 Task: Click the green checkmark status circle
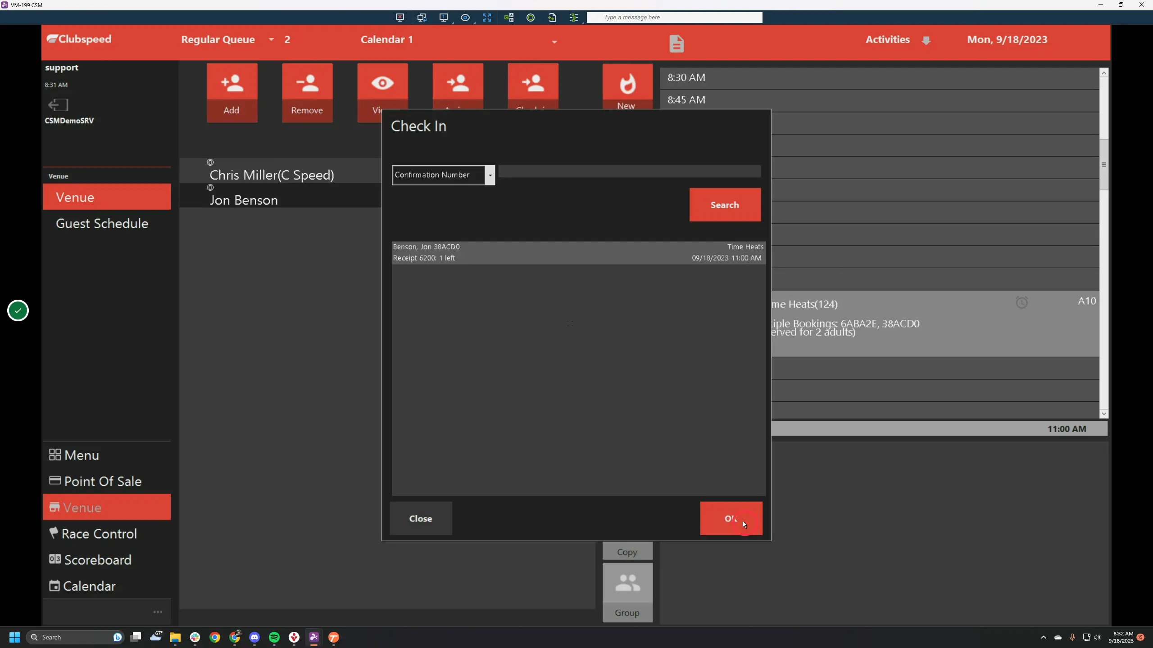click(x=18, y=310)
